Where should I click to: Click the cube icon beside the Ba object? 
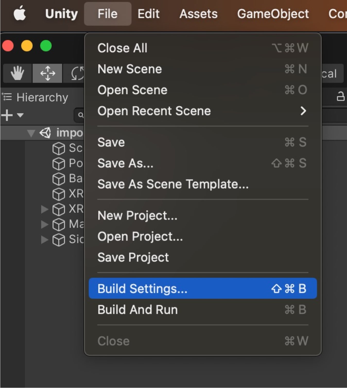click(59, 179)
